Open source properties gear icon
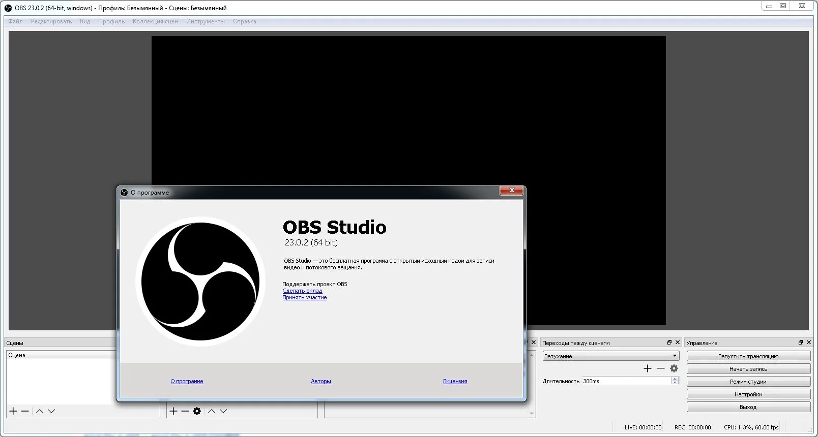818x437 pixels. click(x=197, y=411)
